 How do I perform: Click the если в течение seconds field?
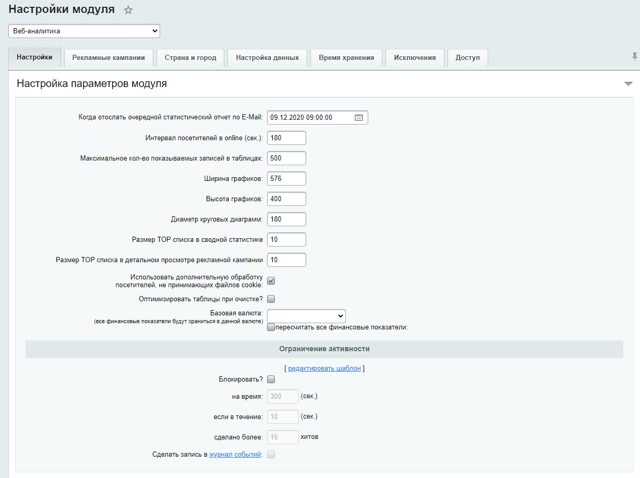click(x=283, y=416)
